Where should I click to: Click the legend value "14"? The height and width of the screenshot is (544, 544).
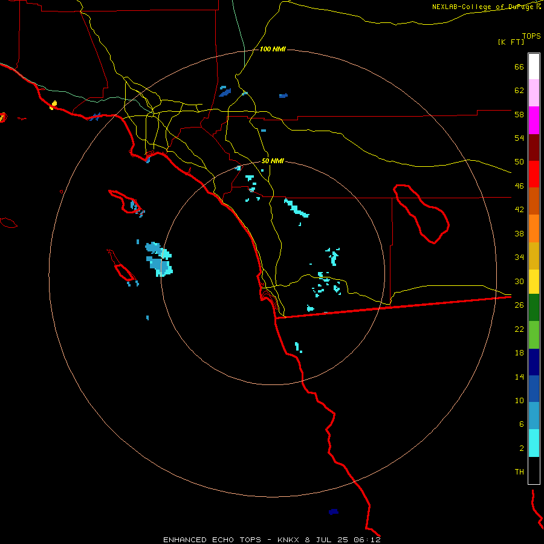pos(519,377)
